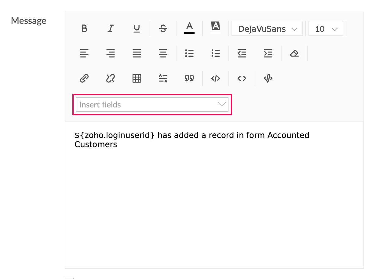Expand the Insert fields dropdown
The width and height of the screenshot is (372, 279).
coord(152,105)
